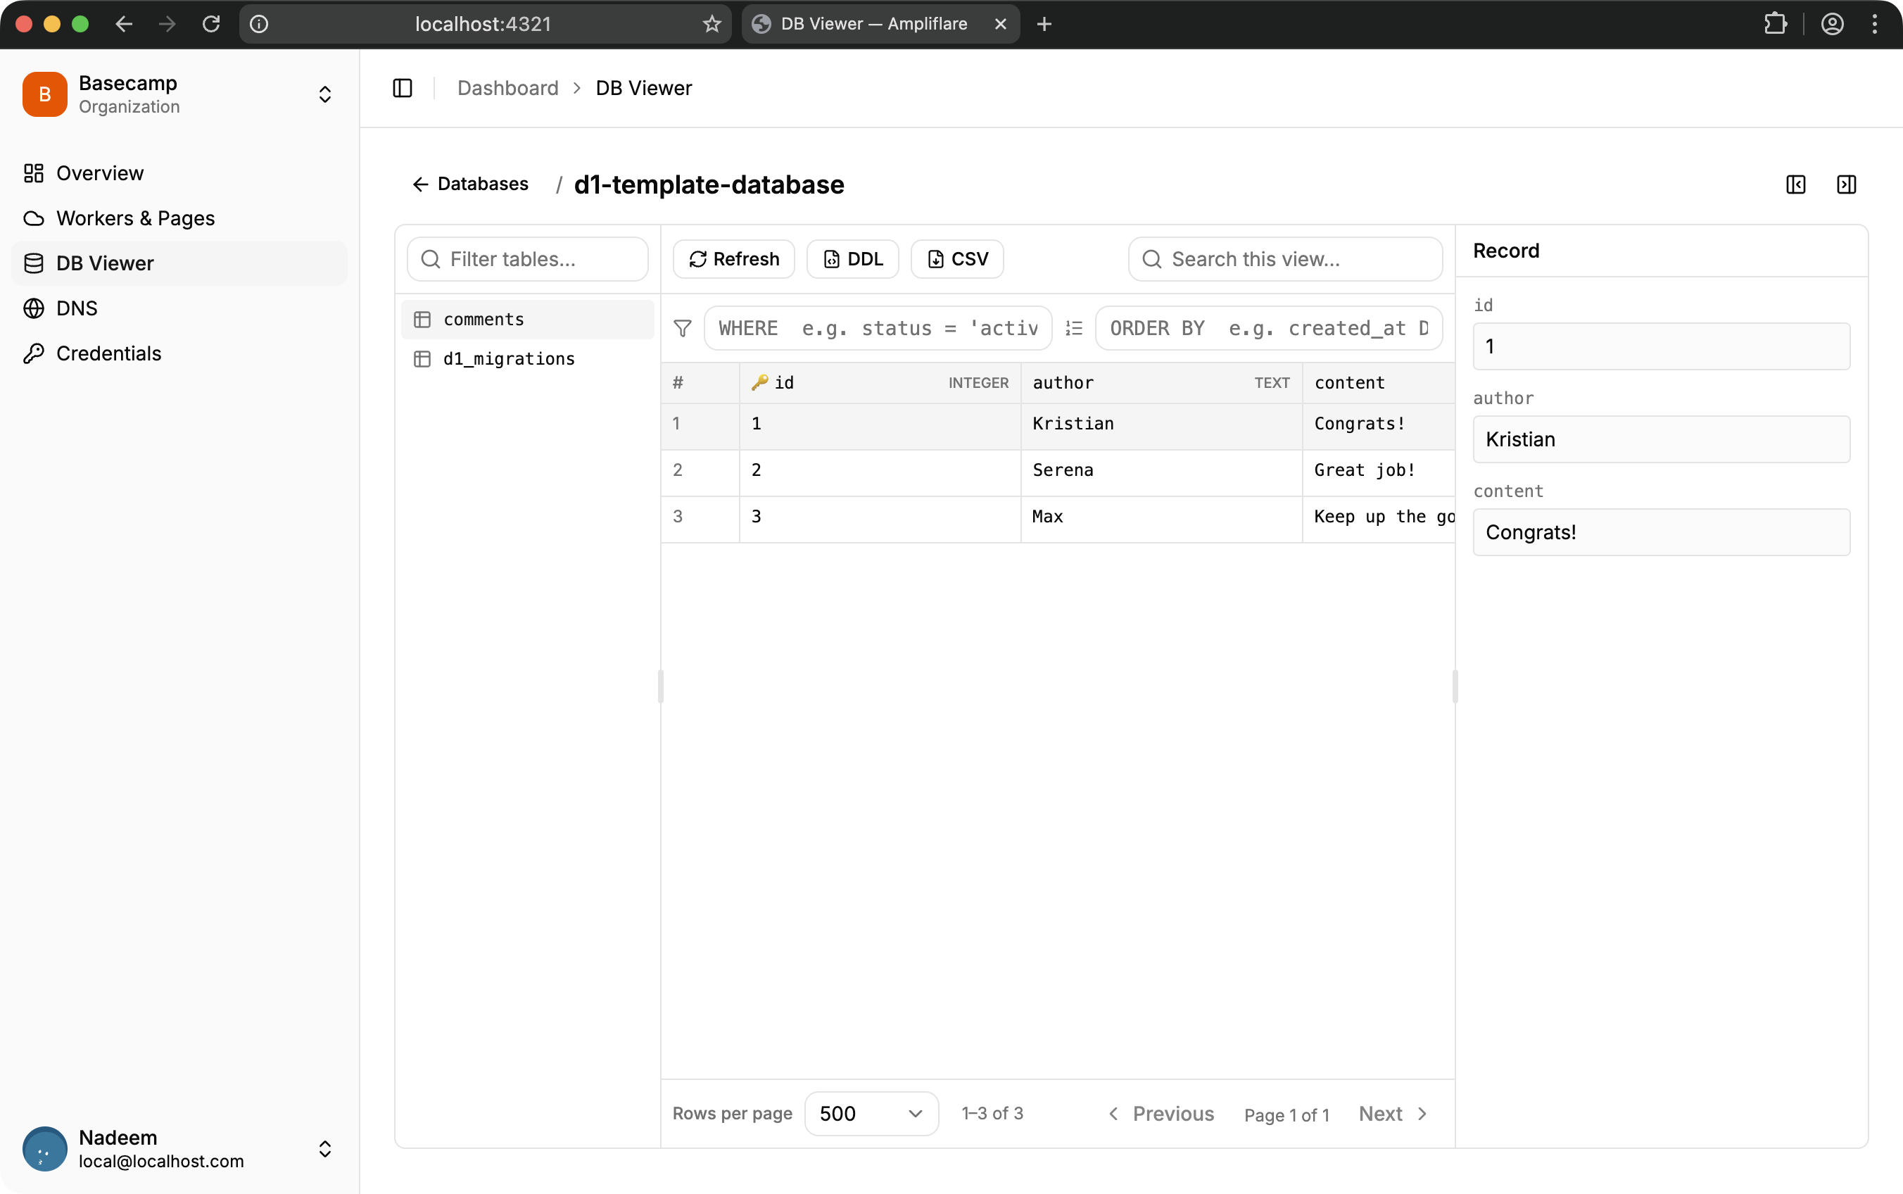This screenshot has height=1194, width=1903.
Task: Close the DB Viewer browser tab
Action: point(1000,24)
